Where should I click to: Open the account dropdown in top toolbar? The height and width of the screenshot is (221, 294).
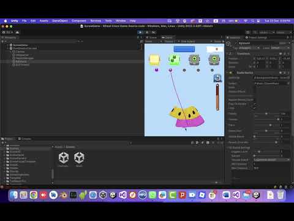pos(8,33)
